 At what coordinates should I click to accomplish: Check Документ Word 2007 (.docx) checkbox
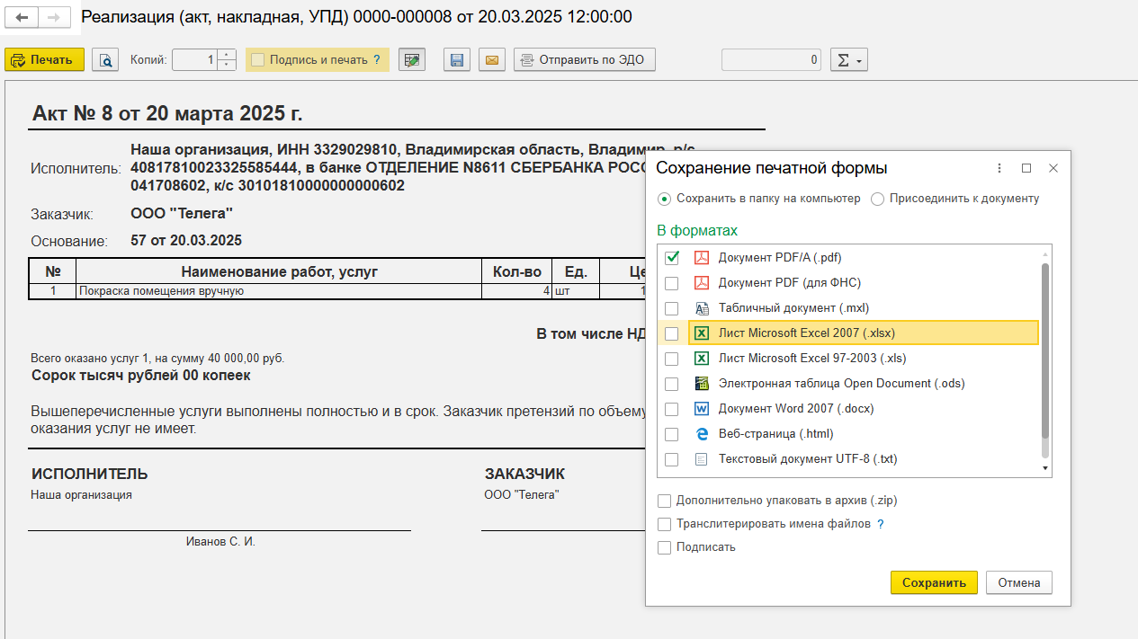pos(671,409)
